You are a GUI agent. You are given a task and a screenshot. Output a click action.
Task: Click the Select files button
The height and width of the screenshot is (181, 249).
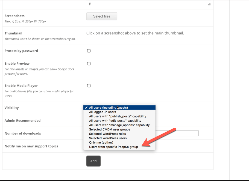(x=102, y=16)
